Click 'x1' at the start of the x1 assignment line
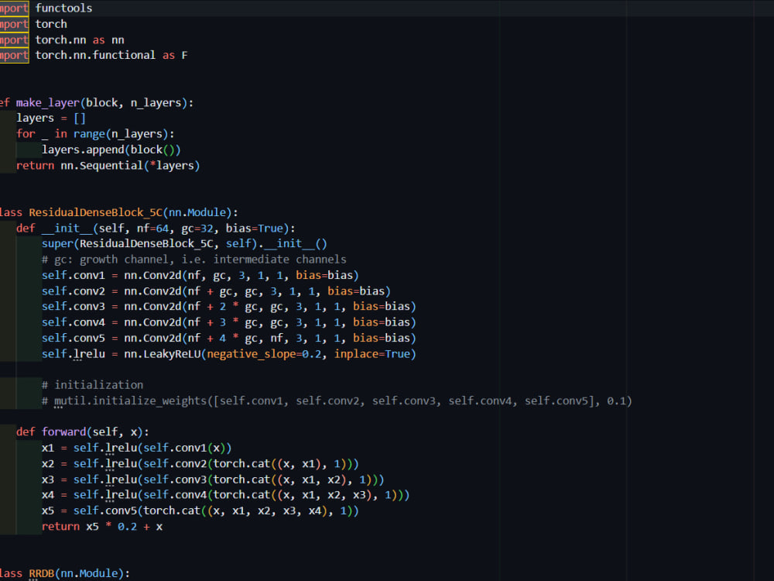The height and width of the screenshot is (581, 774). (48, 448)
